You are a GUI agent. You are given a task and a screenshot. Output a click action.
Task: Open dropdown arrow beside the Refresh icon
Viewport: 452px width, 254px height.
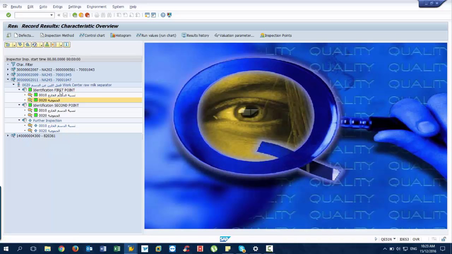pyautogui.click(x=41, y=45)
